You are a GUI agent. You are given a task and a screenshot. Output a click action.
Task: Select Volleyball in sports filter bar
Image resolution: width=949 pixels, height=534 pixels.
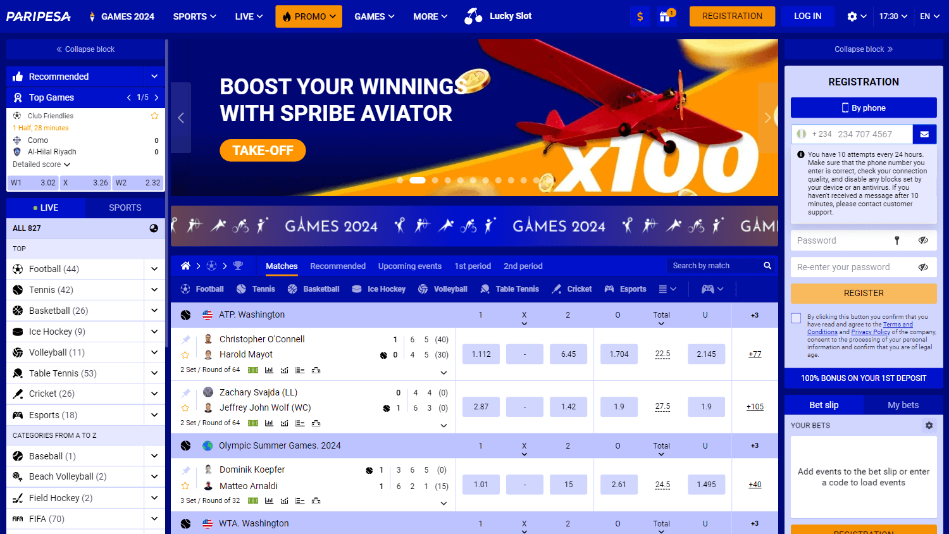click(x=442, y=289)
